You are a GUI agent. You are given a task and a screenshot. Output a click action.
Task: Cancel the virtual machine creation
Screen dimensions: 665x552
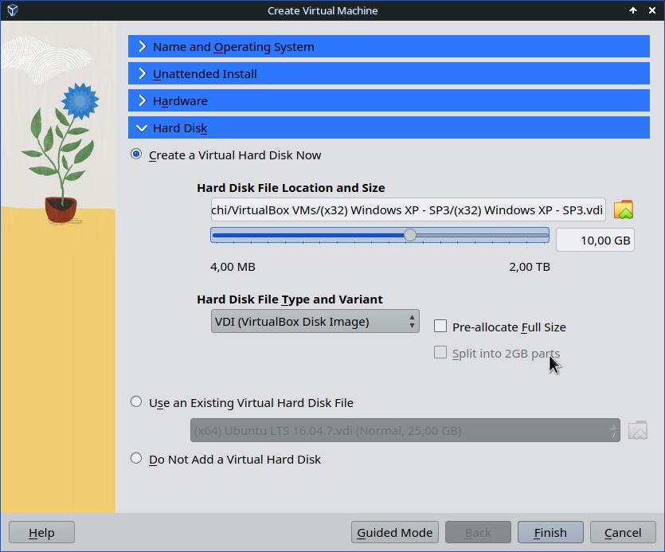point(623,532)
